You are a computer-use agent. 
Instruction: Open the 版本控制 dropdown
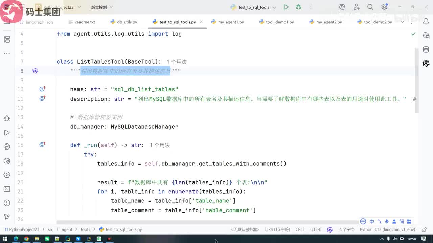(102, 7)
